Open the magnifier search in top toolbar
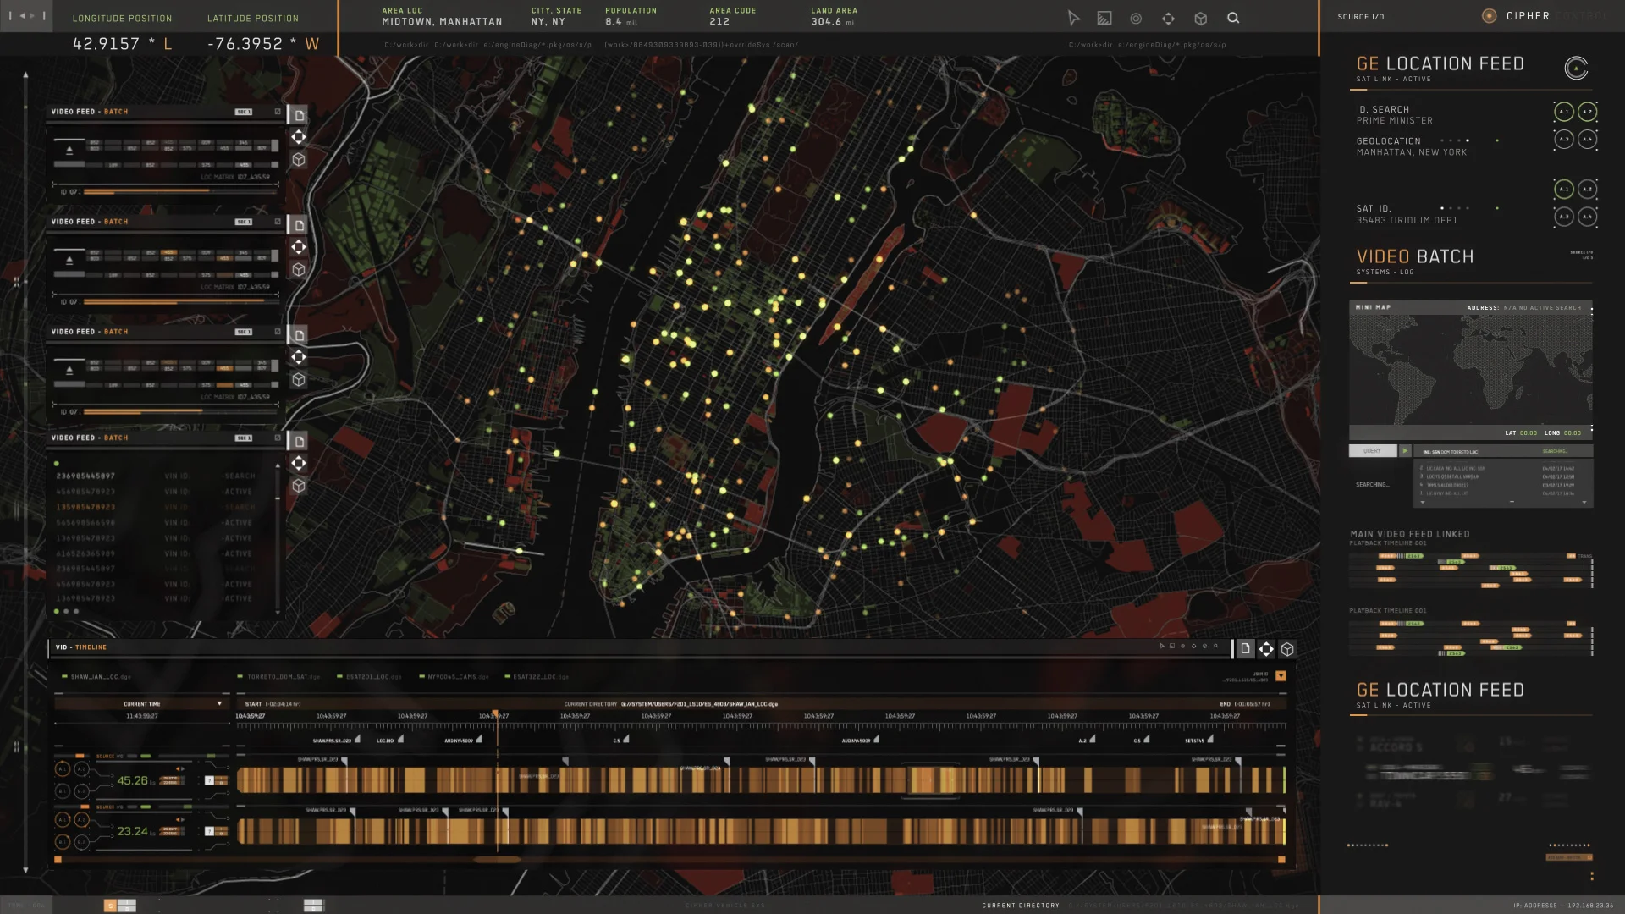Viewport: 1625px width, 914px height. (1233, 18)
